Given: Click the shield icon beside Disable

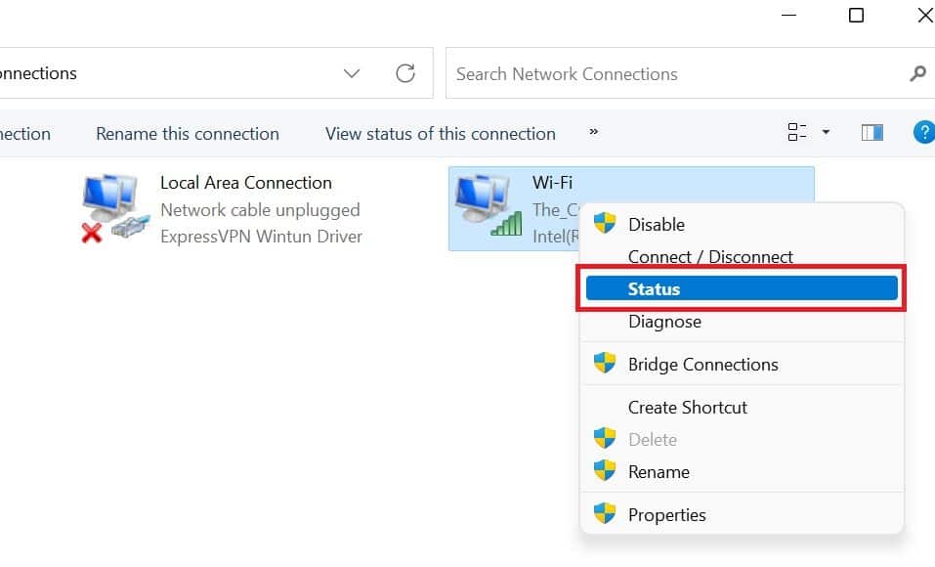Looking at the screenshot, I should tap(606, 224).
